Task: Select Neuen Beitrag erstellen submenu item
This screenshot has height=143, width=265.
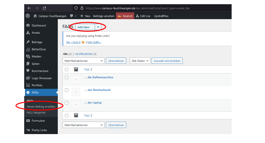Action: pyautogui.click(x=41, y=106)
